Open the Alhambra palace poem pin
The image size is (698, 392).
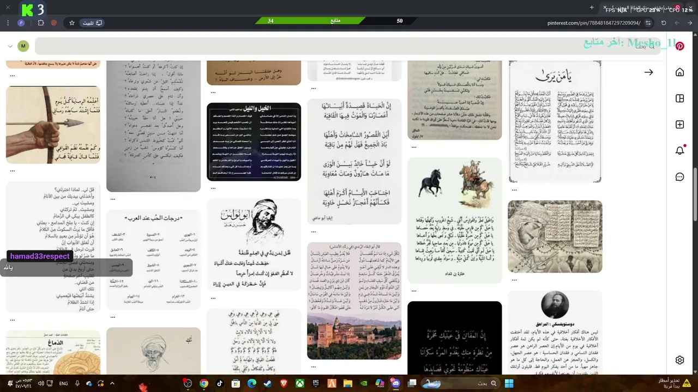(x=354, y=301)
